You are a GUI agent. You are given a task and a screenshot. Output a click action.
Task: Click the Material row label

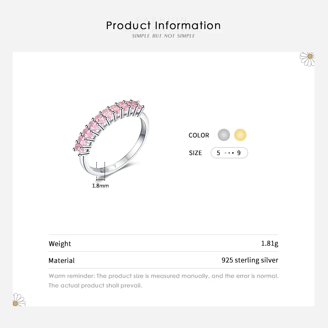coord(61,260)
